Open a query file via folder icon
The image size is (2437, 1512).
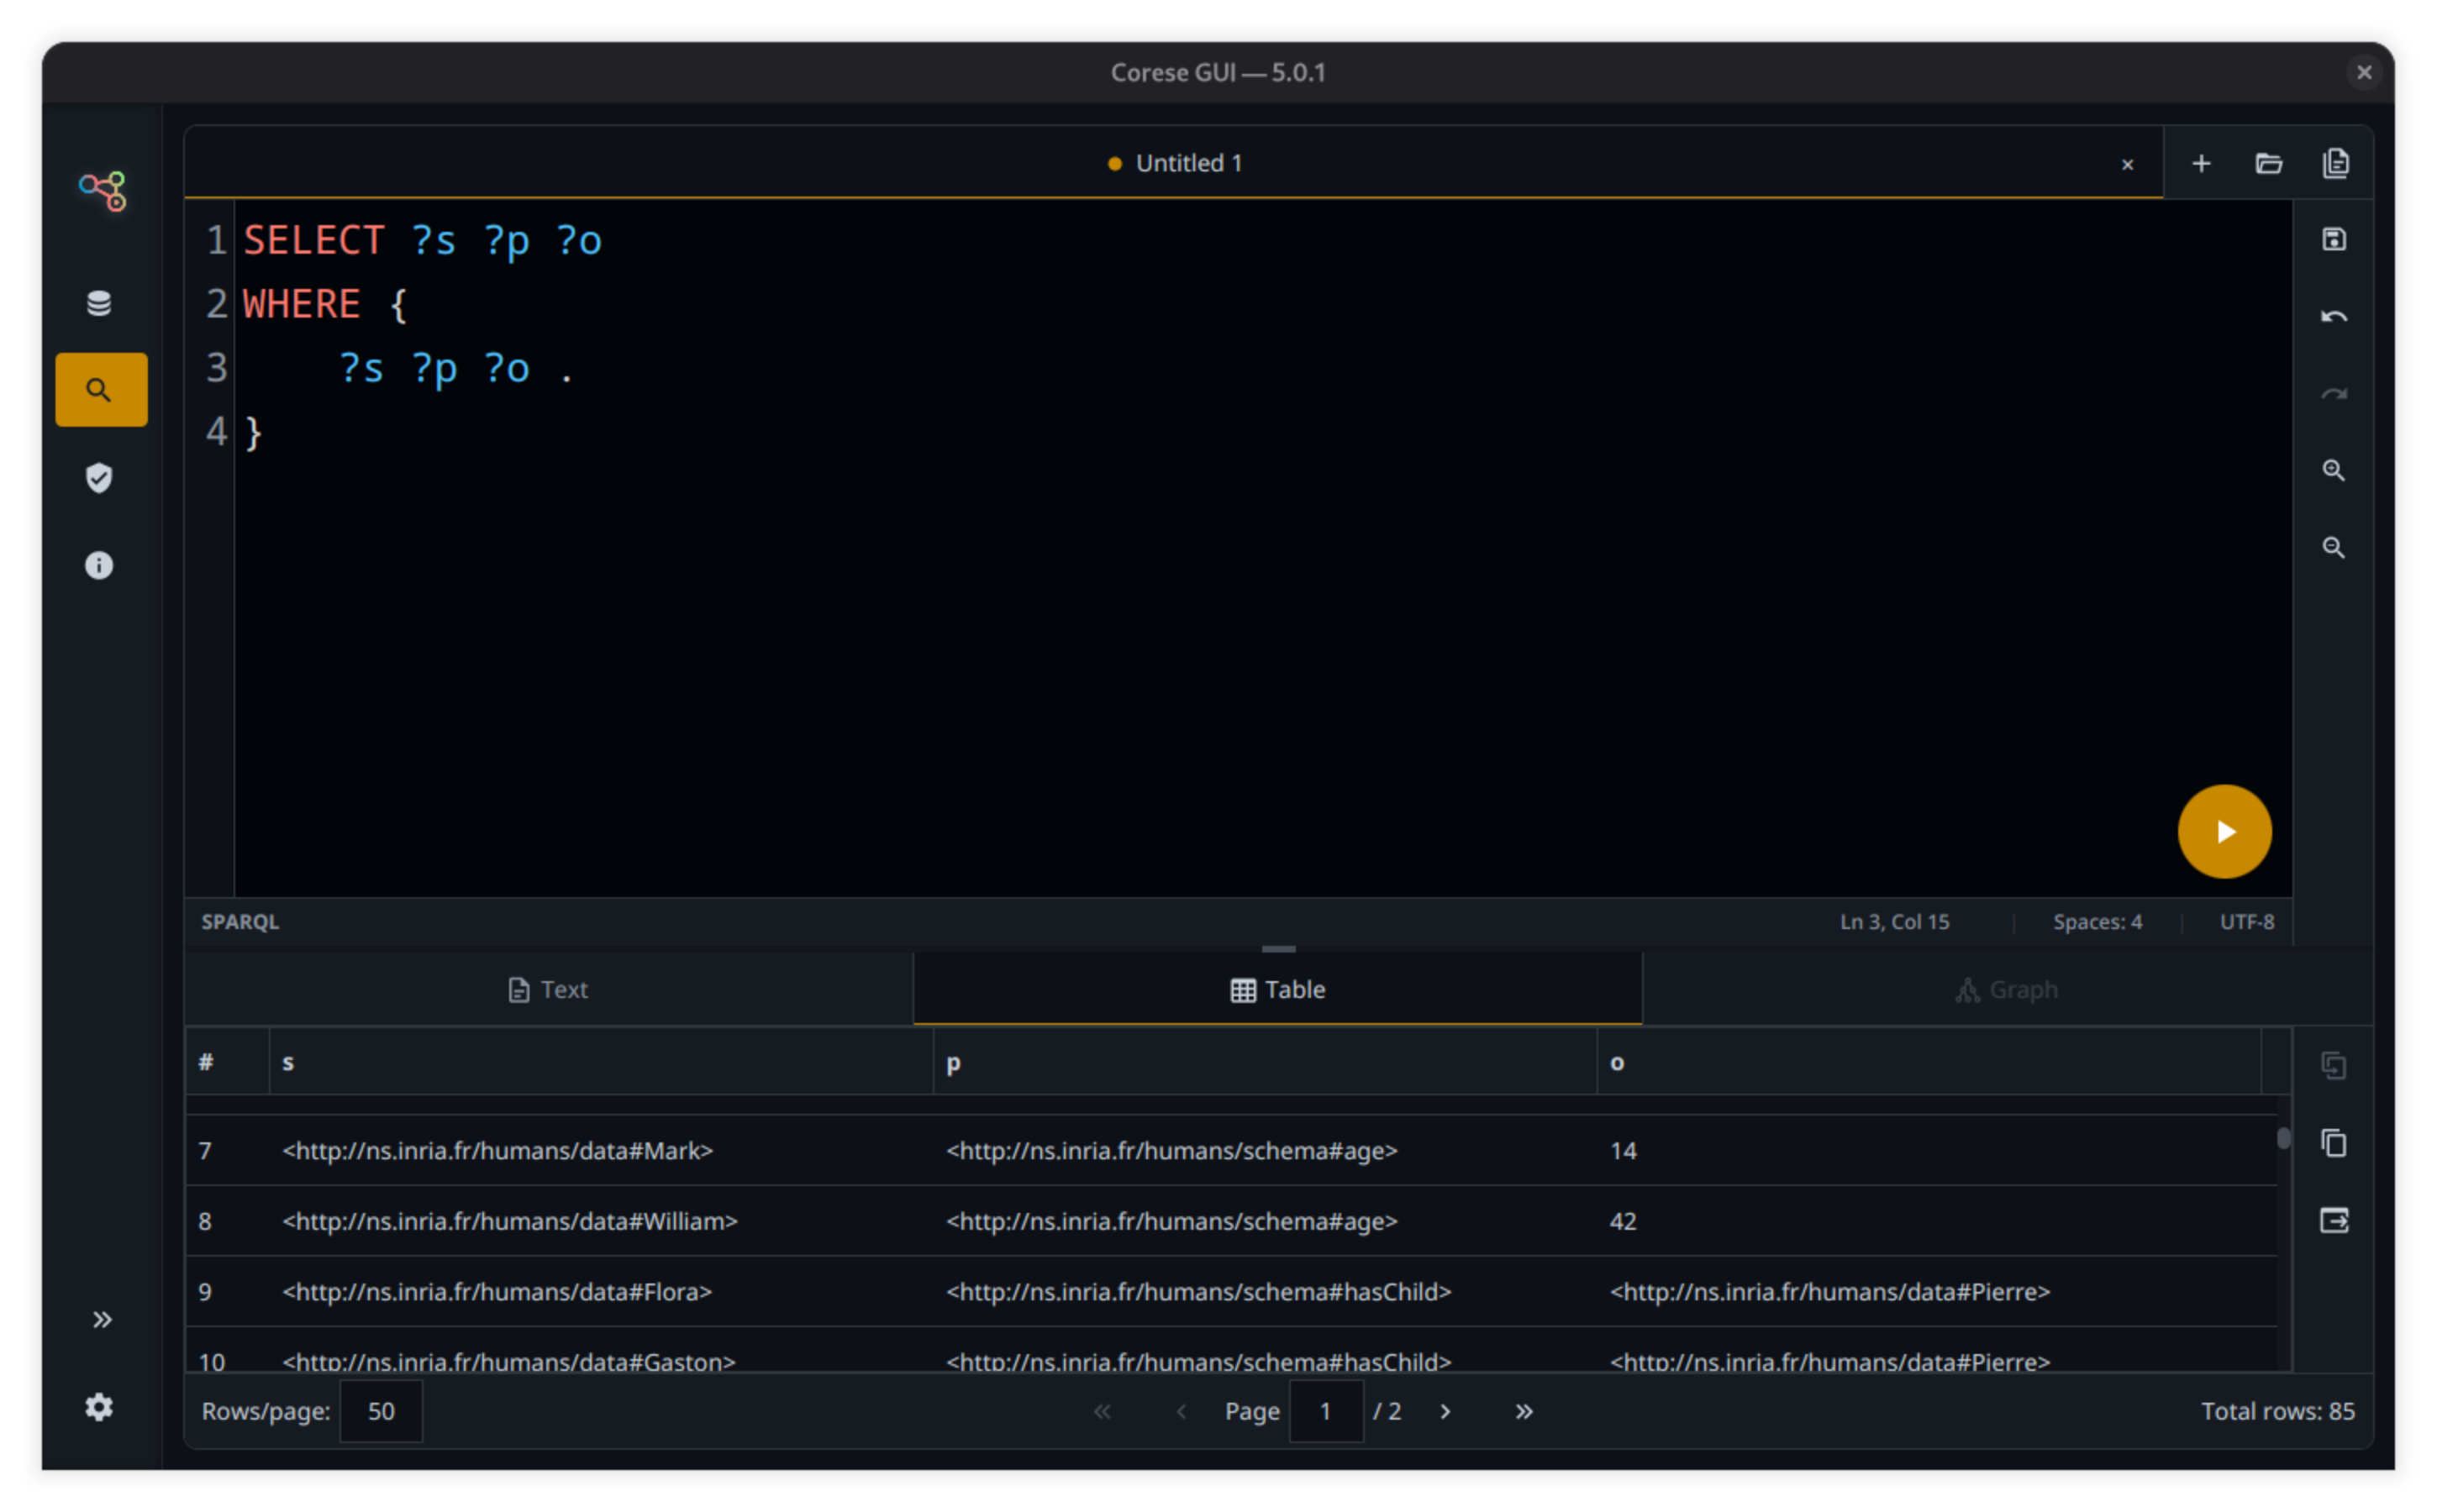click(x=2268, y=163)
